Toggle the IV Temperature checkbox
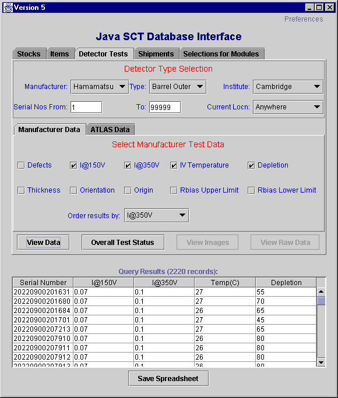338x398 pixels. (x=174, y=165)
